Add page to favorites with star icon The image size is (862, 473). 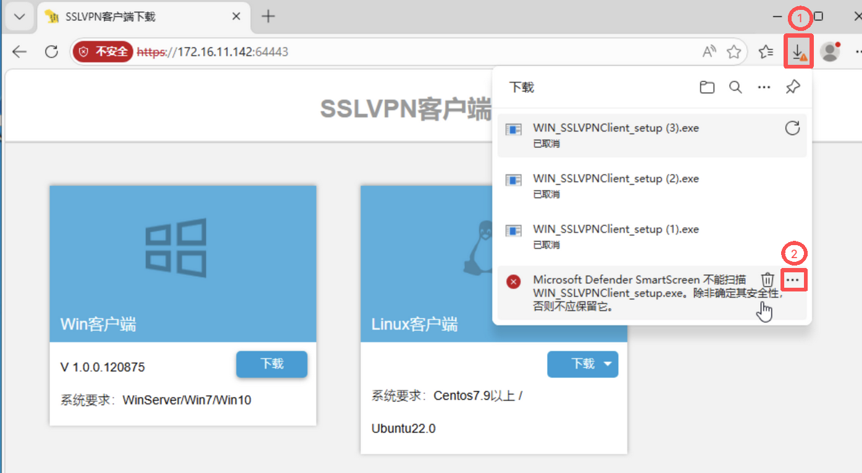click(734, 52)
